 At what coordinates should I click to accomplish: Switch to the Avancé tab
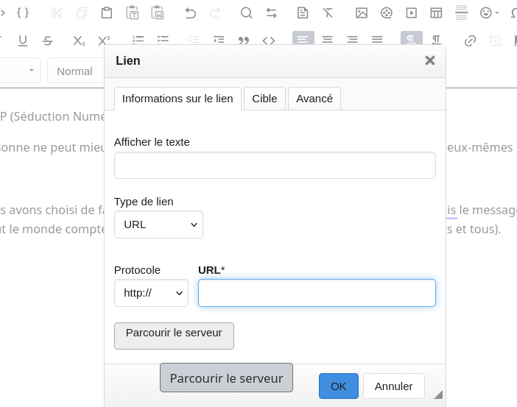click(x=314, y=99)
